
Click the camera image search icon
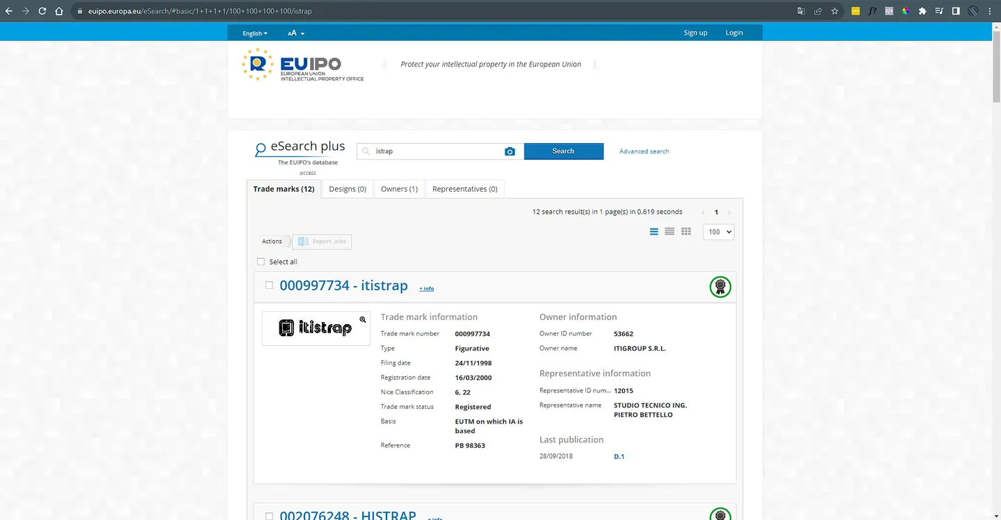(510, 151)
